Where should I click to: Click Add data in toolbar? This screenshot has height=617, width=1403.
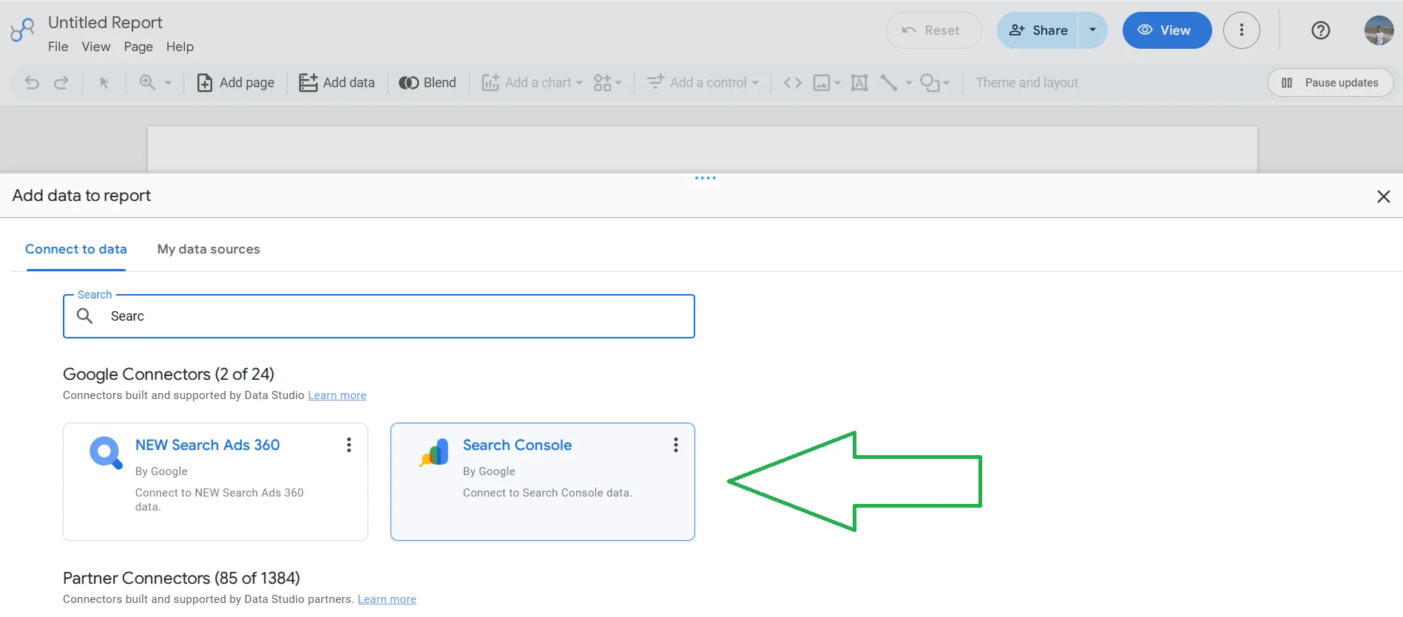337,83
